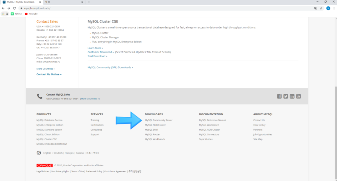The image size is (337, 181).
Task: Open MySQL Shell download link
Action: (x=151, y=130)
